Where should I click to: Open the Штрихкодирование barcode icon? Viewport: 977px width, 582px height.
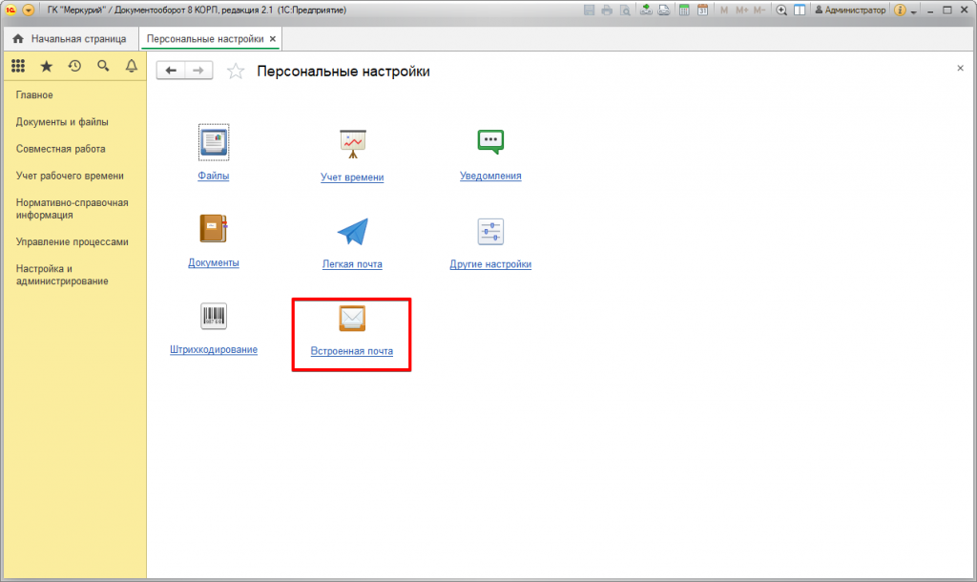point(214,317)
